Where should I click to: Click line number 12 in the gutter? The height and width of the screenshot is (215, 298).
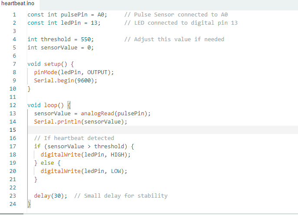[x=12, y=105]
